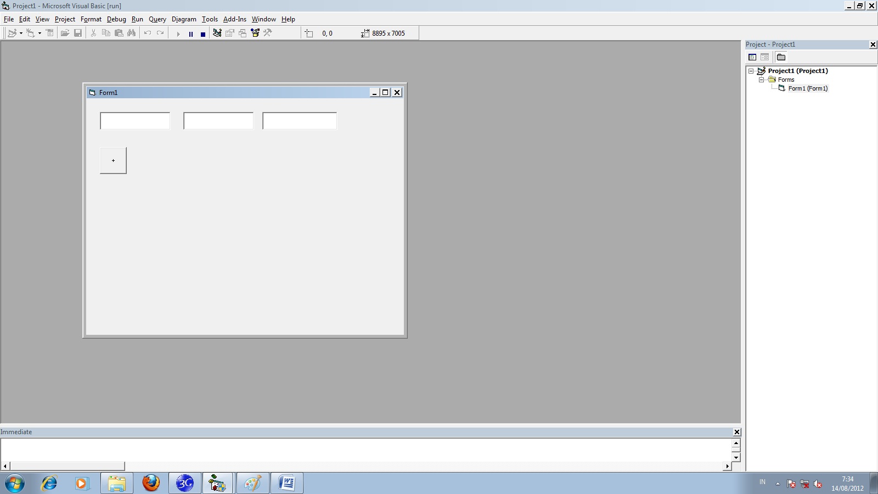
Task: Open the Properties Window toolbar icon
Action: coord(229,33)
